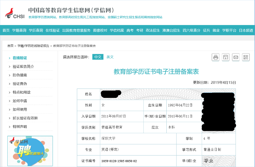Click school name 深圳大学
Image resolution: width=255 pixels, height=167 pixels.
pyautogui.click(x=108, y=138)
